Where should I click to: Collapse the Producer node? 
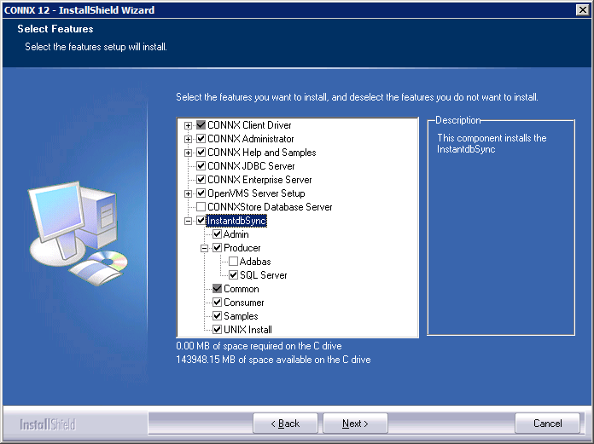204,249
